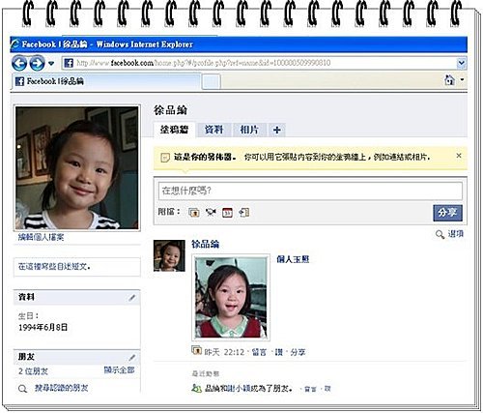Click the plus tab to add tab

tap(277, 130)
